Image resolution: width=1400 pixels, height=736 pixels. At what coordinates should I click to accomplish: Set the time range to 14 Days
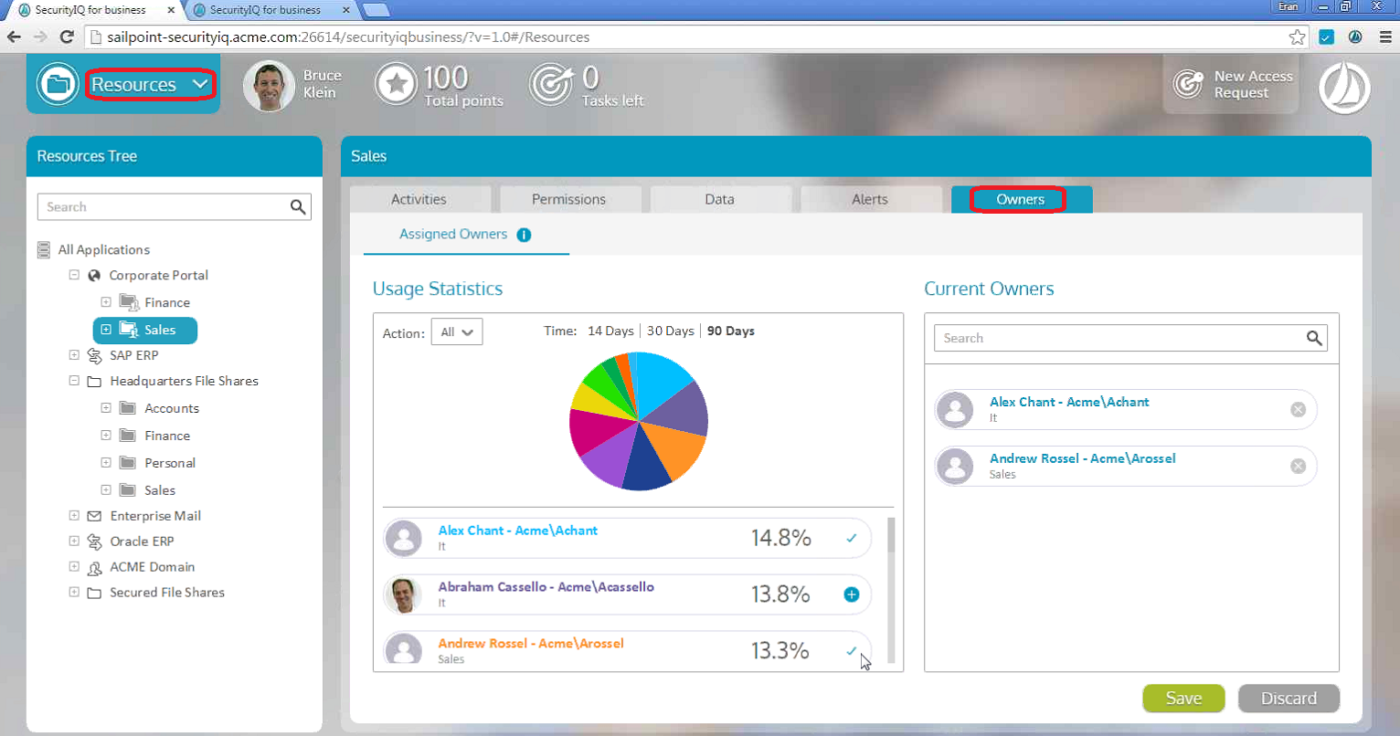click(610, 331)
